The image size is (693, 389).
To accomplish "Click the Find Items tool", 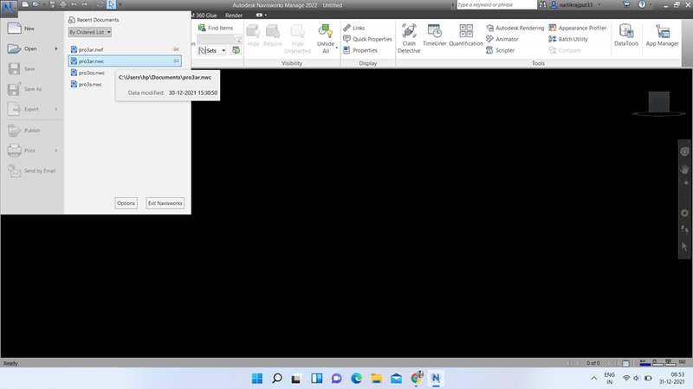I will [215, 28].
